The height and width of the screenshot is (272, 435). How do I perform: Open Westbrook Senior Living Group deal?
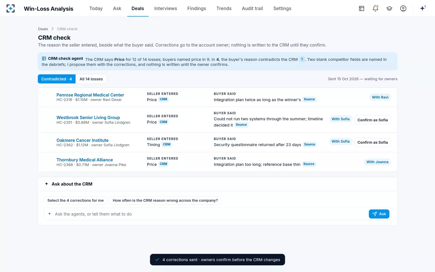[88, 118]
